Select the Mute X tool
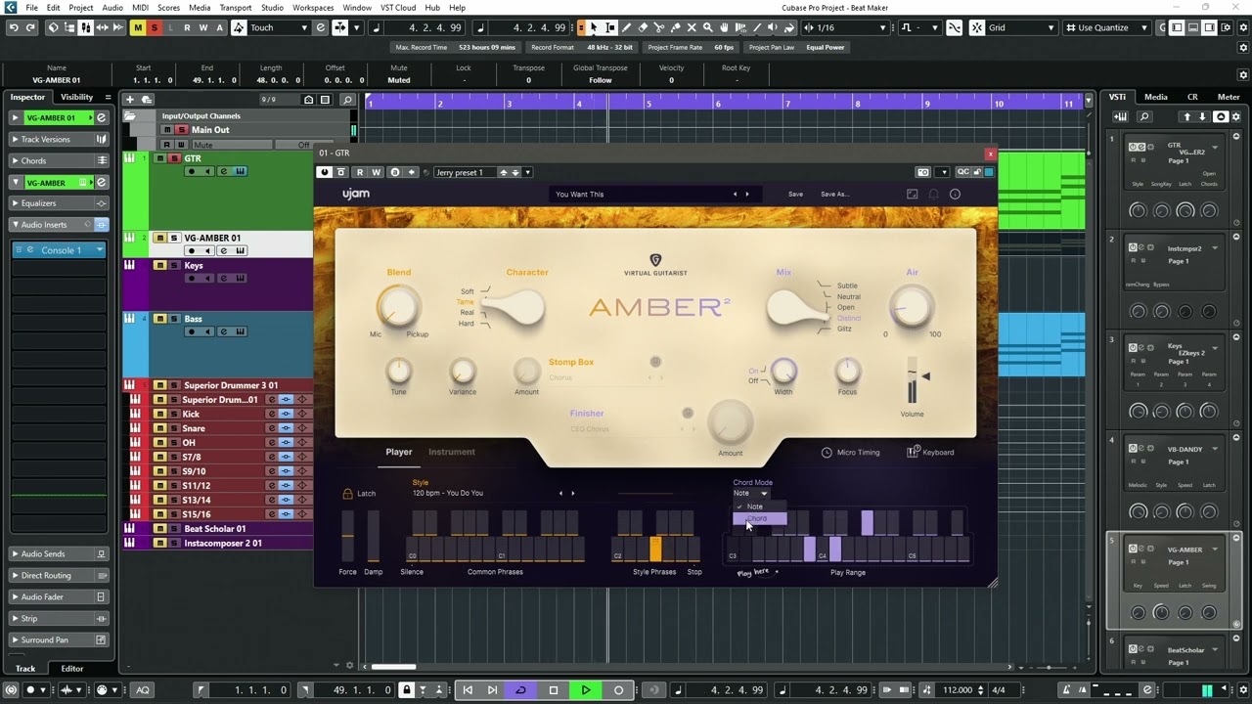This screenshot has height=704, width=1252. click(693, 27)
